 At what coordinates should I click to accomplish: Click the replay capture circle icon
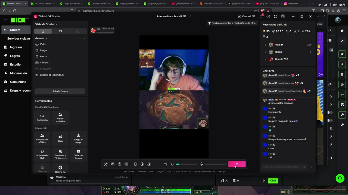(x=149, y=164)
